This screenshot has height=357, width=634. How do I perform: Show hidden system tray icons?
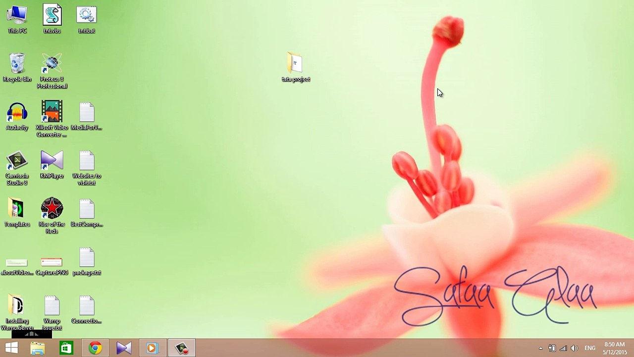click(540, 348)
